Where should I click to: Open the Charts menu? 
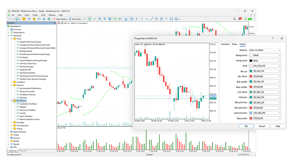pyautogui.click(x=35, y=15)
